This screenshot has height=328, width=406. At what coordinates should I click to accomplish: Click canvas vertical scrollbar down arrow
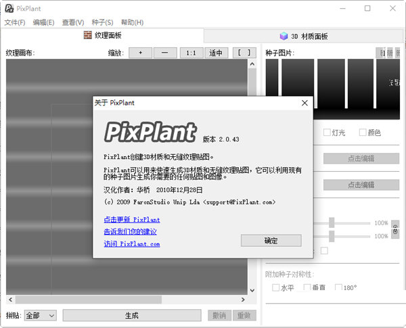[252, 290]
